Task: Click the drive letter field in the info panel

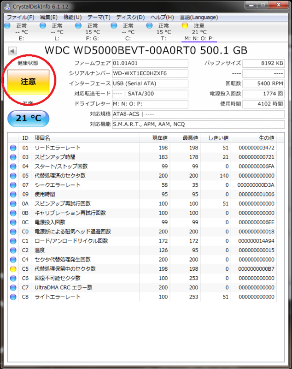Action: point(150,104)
